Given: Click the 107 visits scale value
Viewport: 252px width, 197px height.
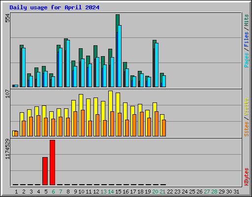Looking at the screenshot, I should (x=7, y=94).
